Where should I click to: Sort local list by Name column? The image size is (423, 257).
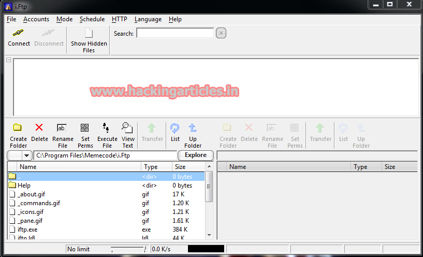pos(79,166)
